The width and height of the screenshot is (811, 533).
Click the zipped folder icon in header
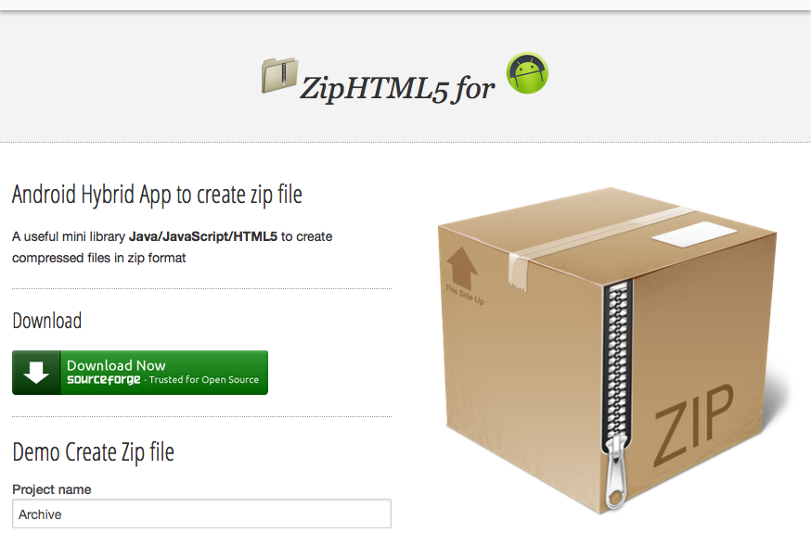[x=280, y=75]
